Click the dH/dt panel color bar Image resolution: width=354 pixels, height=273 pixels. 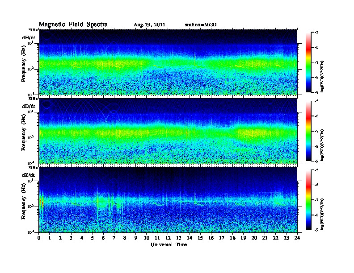pyautogui.click(x=308, y=62)
